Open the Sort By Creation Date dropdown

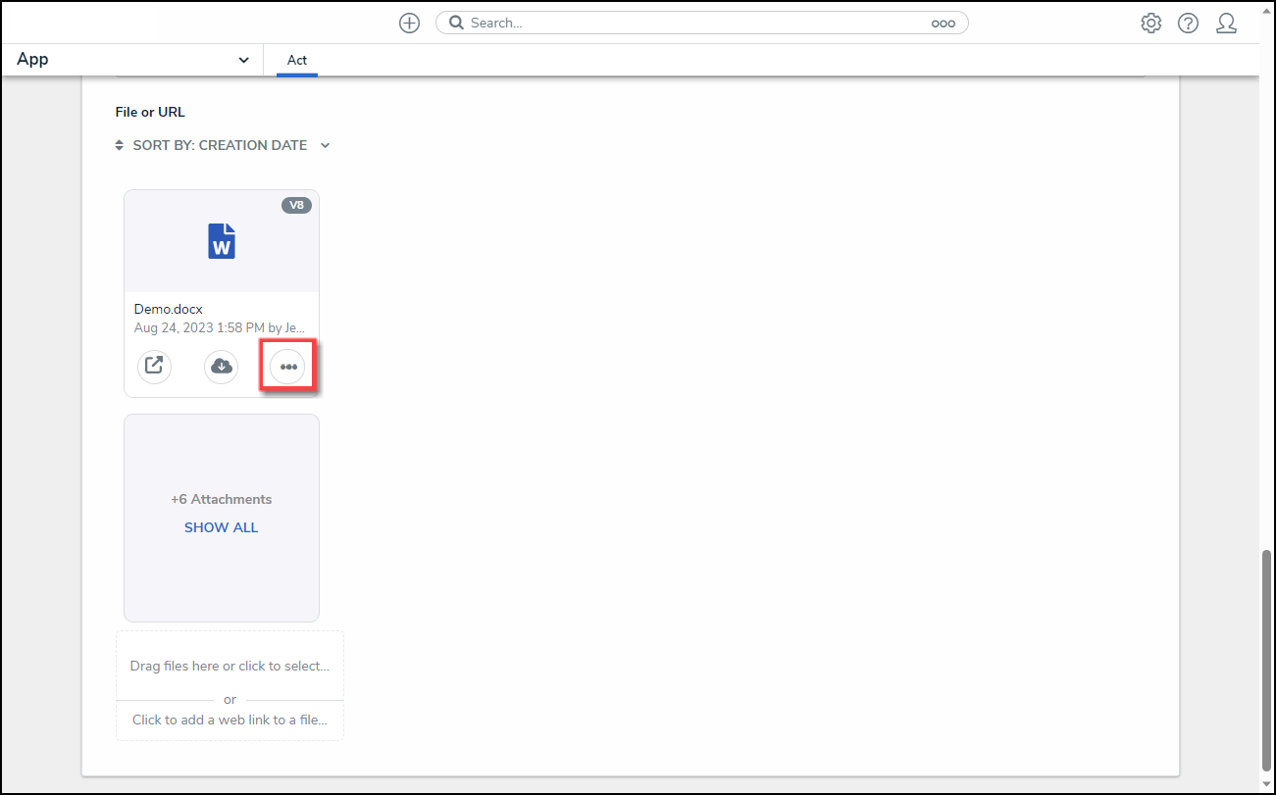tap(231, 145)
